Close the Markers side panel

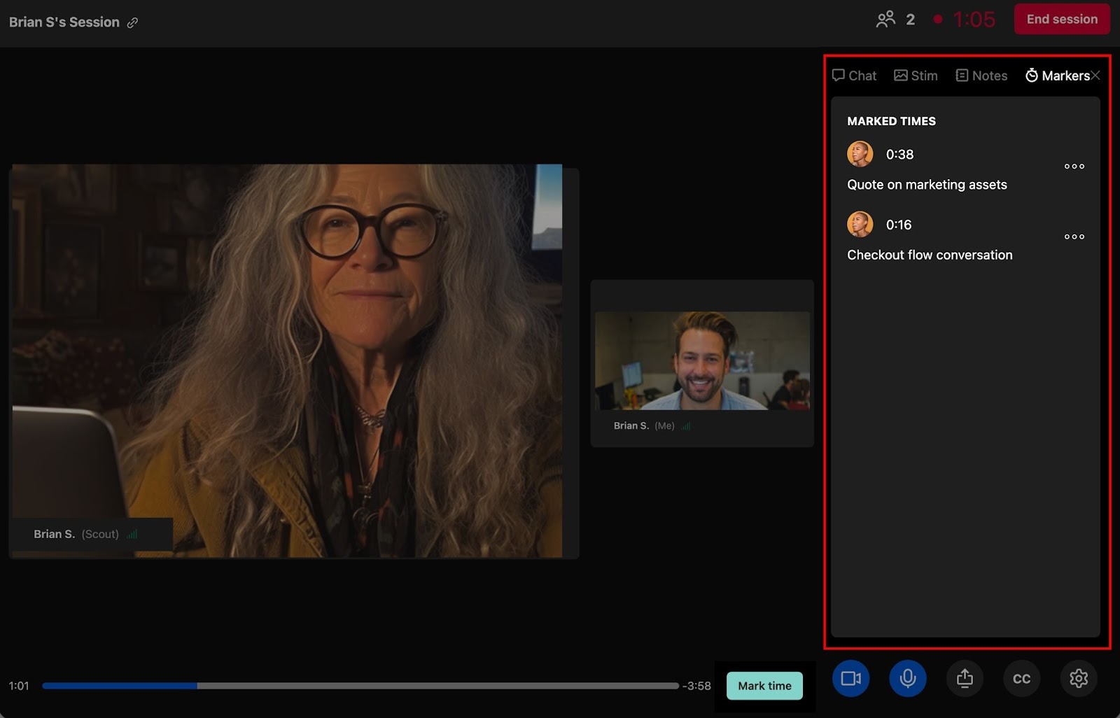[x=1096, y=76]
